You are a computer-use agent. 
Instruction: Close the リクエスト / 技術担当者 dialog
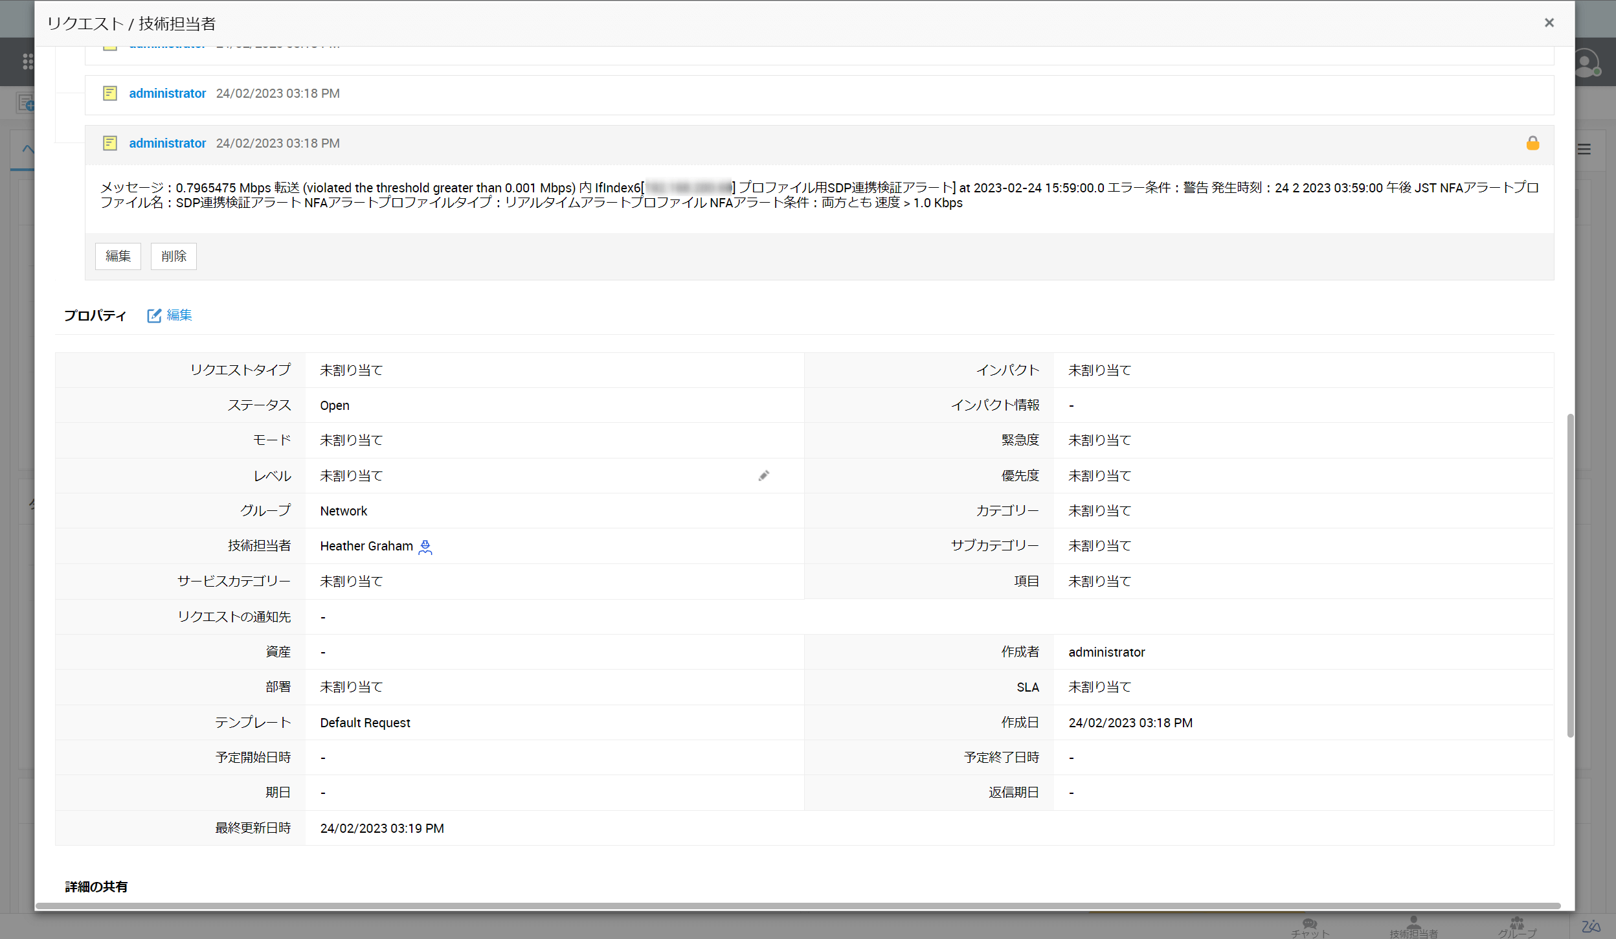pyautogui.click(x=1549, y=23)
